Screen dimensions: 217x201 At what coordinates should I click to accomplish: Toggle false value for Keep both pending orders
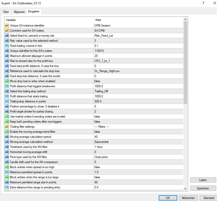click(138, 122)
